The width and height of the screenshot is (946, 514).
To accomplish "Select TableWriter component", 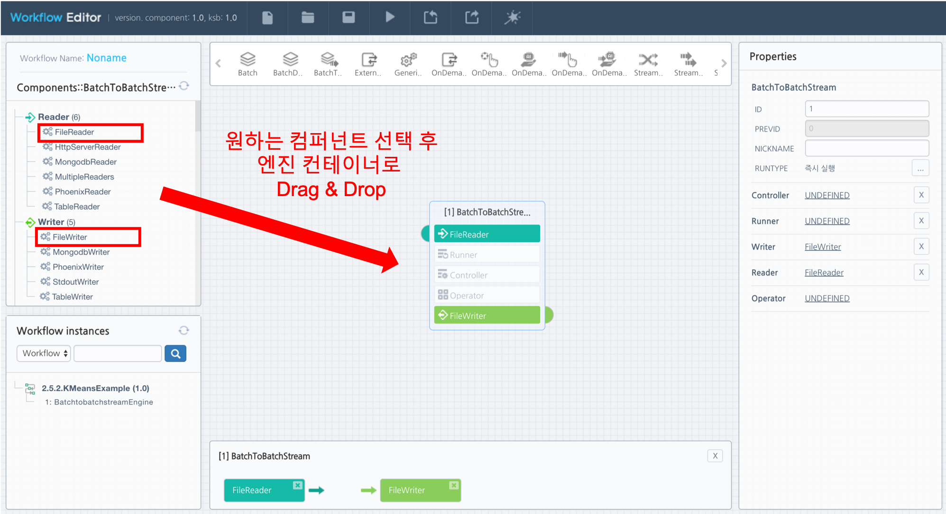I will click(66, 297).
